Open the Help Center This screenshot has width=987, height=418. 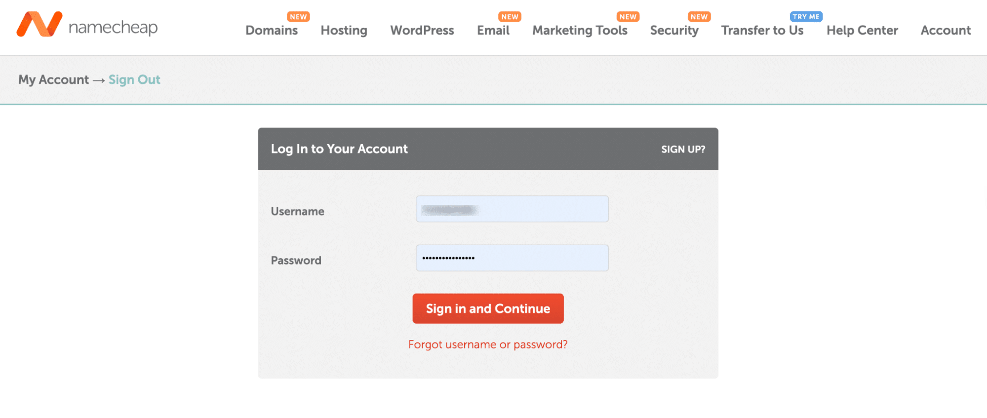point(862,31)
